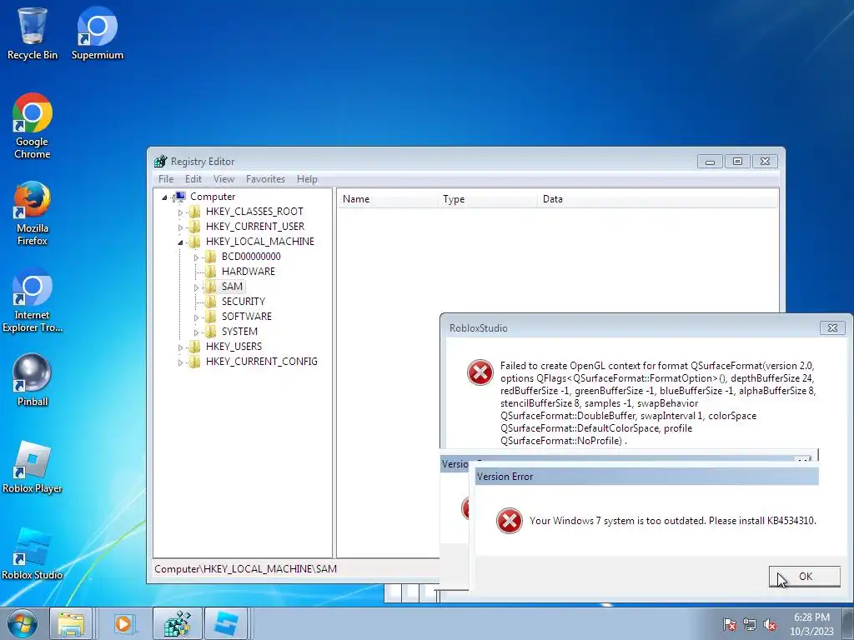Expand the SAM subkey
Viewport: 854px width, 640px height.
196,287
